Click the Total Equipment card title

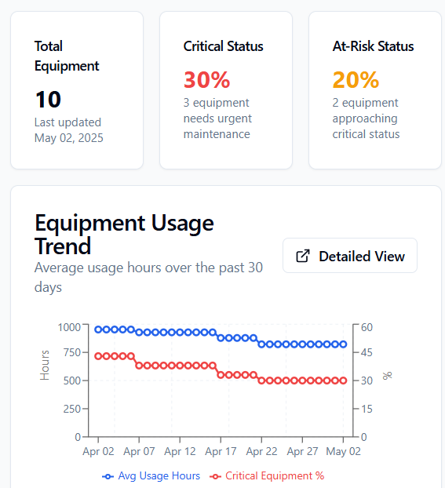coord(67,56)
